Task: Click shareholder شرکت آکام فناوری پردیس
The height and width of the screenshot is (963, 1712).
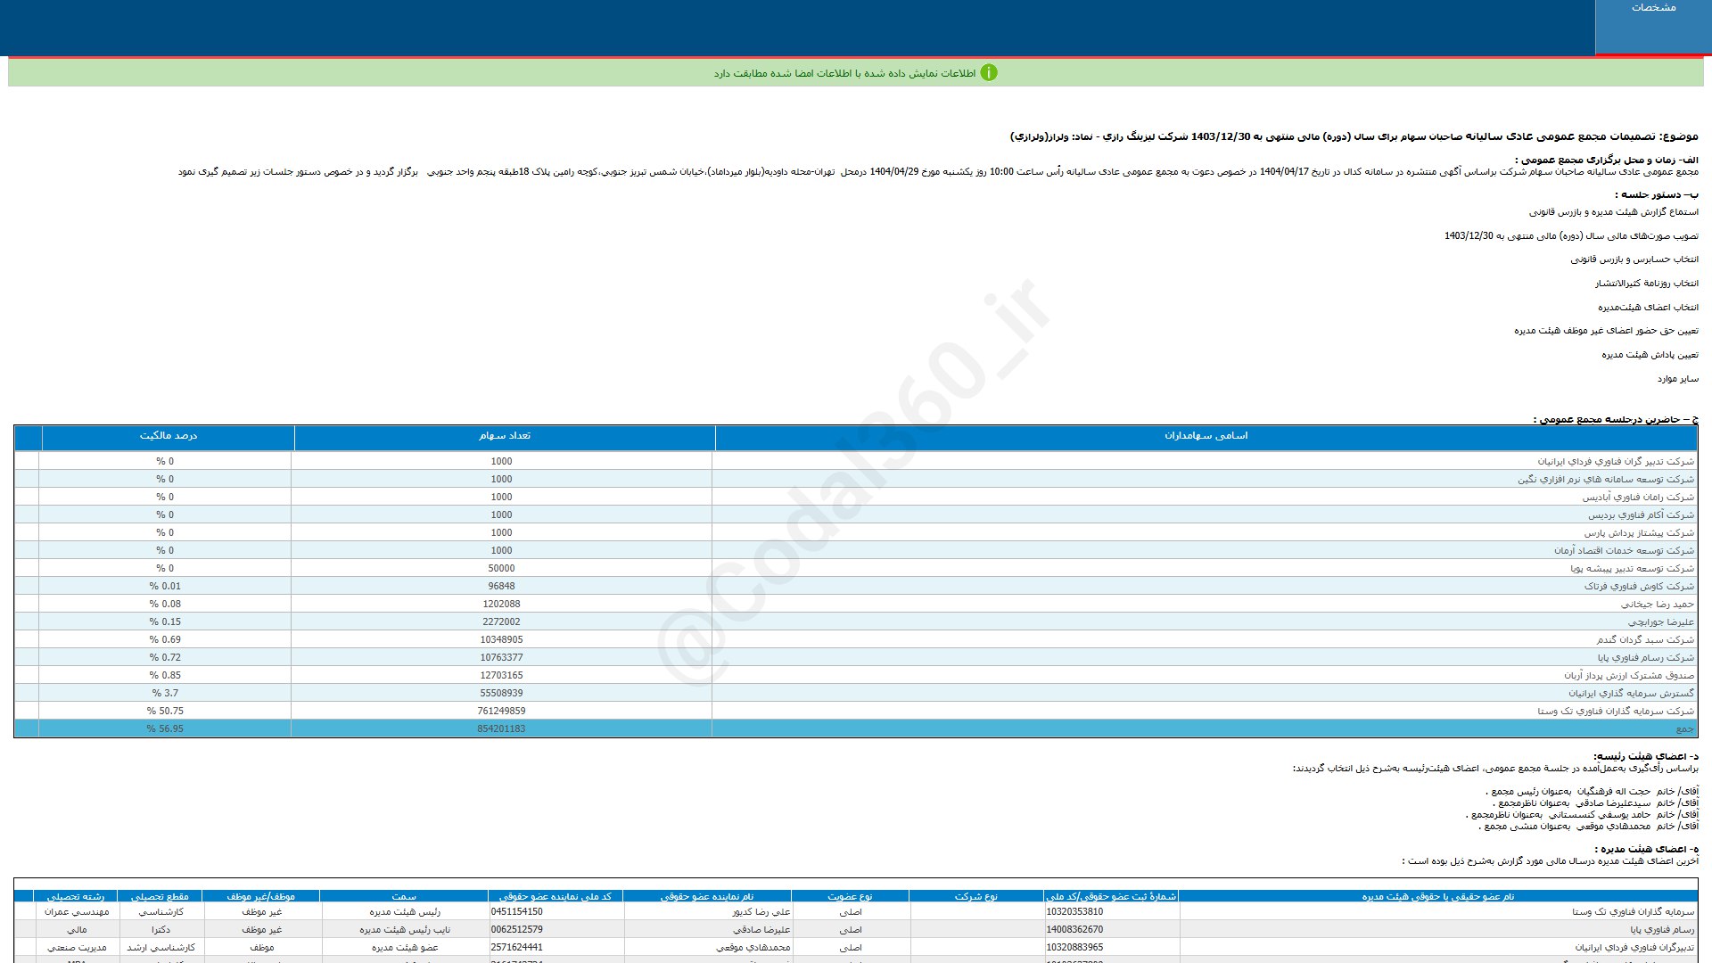Action: click(x=1641, y=515)
